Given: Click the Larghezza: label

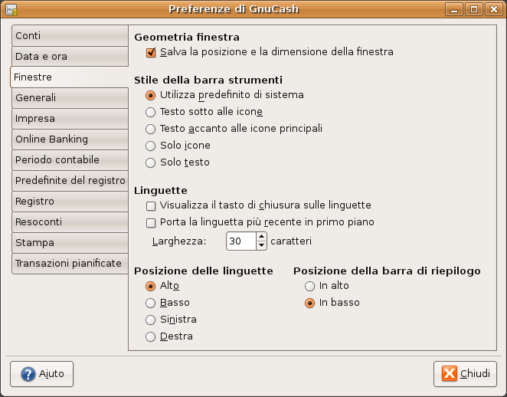Looking at the screenshot, I should 179,241.
